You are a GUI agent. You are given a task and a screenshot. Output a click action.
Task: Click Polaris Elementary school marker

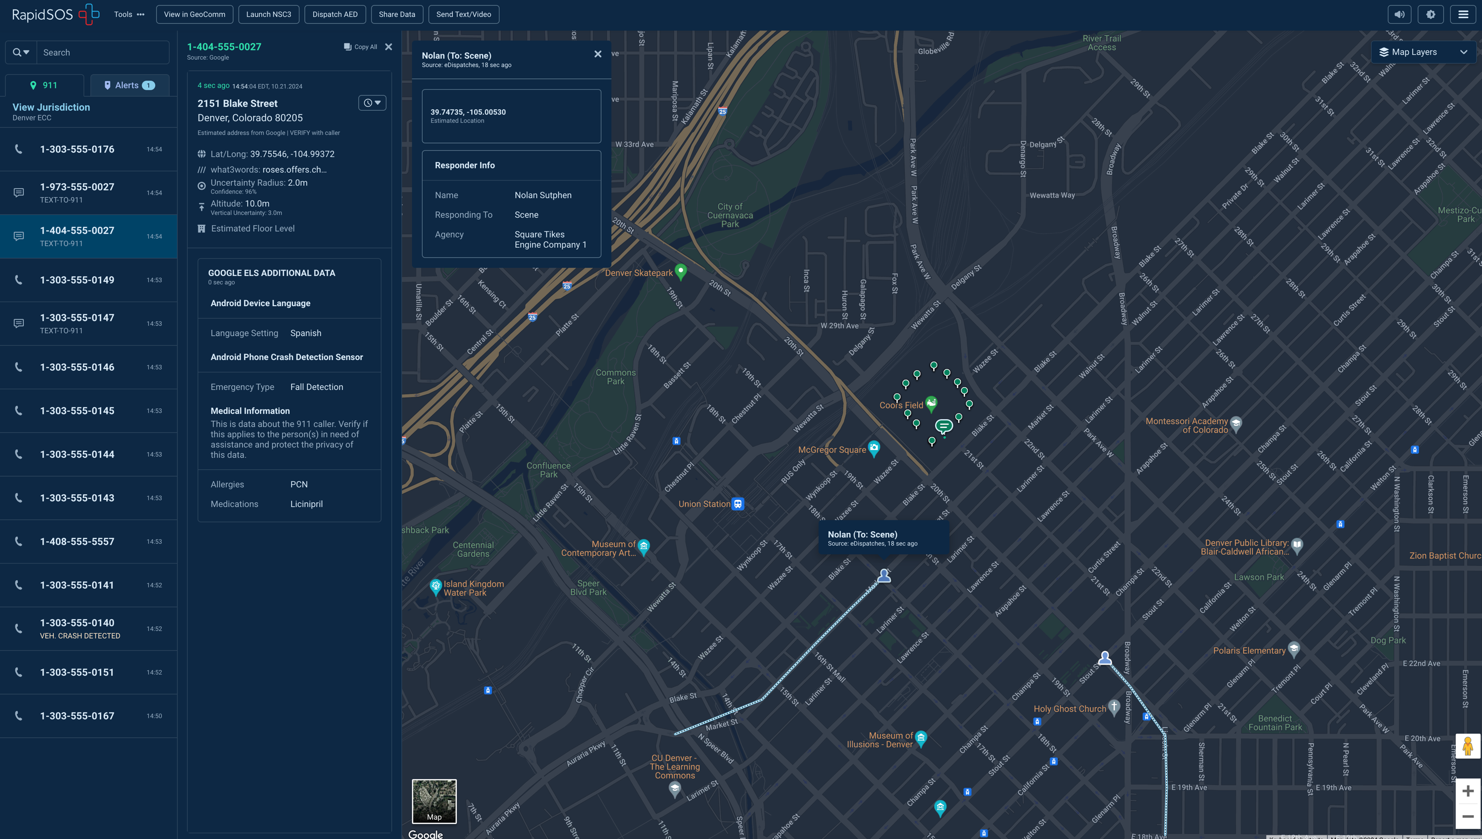pos(1293,649)
